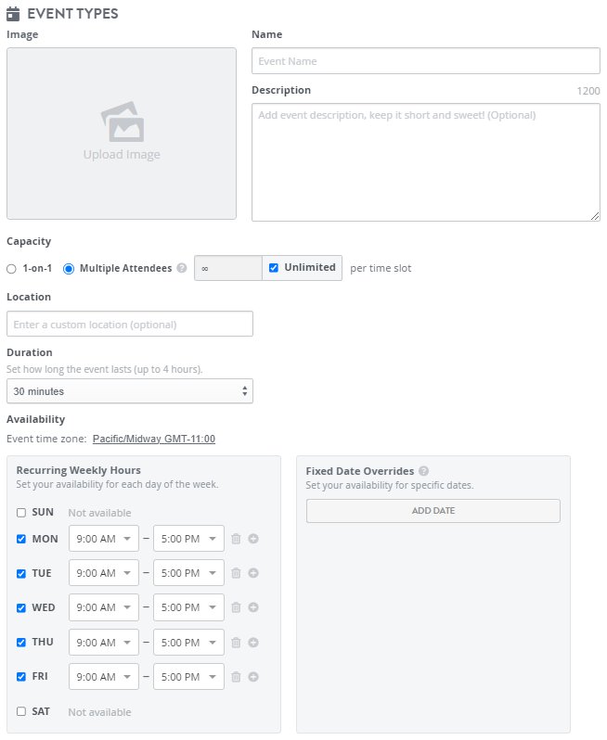Delete Friday time slot with trash icon
Viewport: 607px width, 740px height.
coord(236,677)
